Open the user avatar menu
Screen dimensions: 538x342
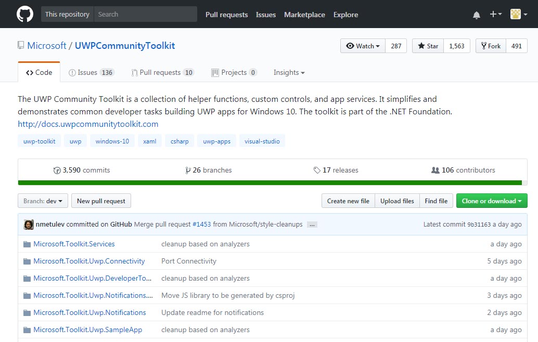[519, 14]
